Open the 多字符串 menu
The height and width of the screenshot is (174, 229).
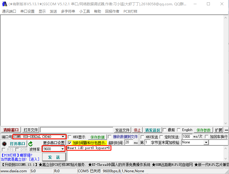pyautogui.click(x=68, y=11)
